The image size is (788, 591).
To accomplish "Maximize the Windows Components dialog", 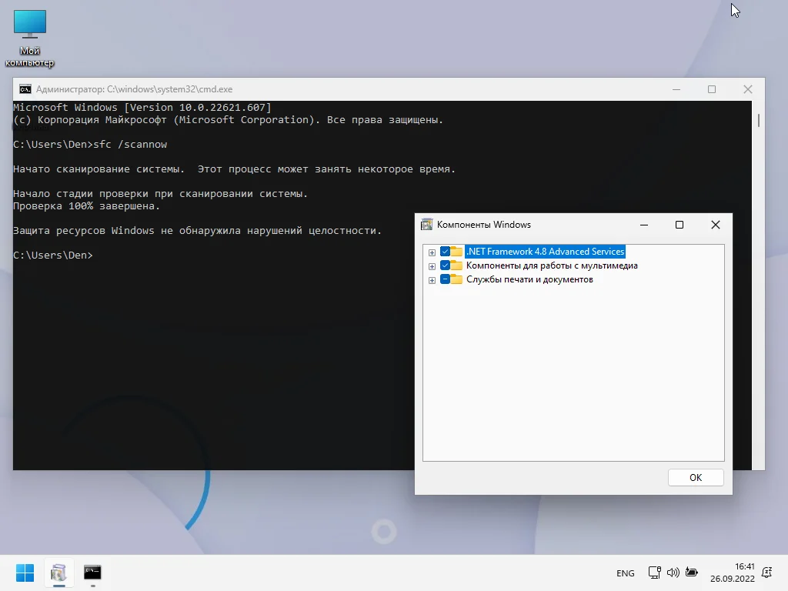I will (x=679, y=225).
